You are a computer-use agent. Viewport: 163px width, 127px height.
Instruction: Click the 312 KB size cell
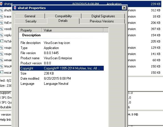click(156, 10)
